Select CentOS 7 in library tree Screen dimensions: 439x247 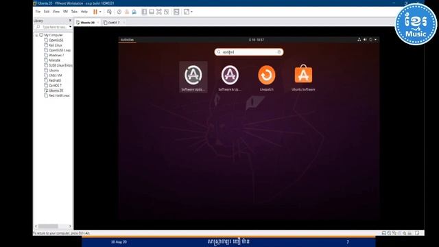53,85
